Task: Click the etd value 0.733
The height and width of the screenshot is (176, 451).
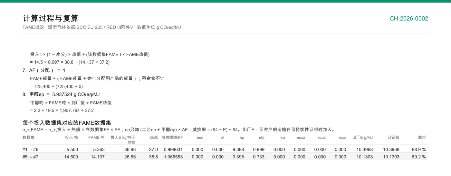Action: (x=259, y=157)
